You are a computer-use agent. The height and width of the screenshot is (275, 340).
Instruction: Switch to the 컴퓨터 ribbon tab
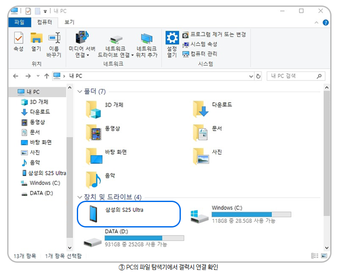(x=45, y=22)
